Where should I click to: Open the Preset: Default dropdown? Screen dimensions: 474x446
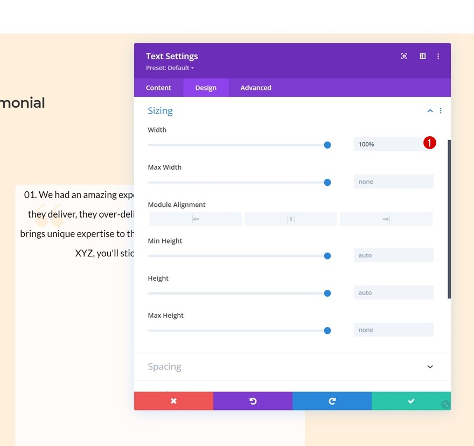point(170,68)
